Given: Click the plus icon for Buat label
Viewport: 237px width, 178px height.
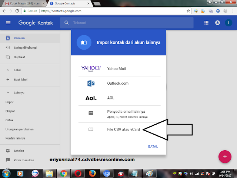Looking at the screenshot, I should click(x=8, y=79).
